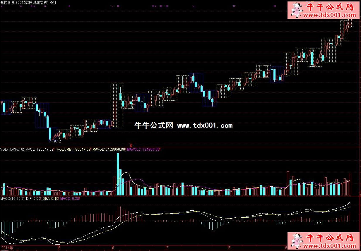Click the MA4 indicator name in the chart title
The height and width of the screenshot is (251, 361).
(x=60, y=2)
